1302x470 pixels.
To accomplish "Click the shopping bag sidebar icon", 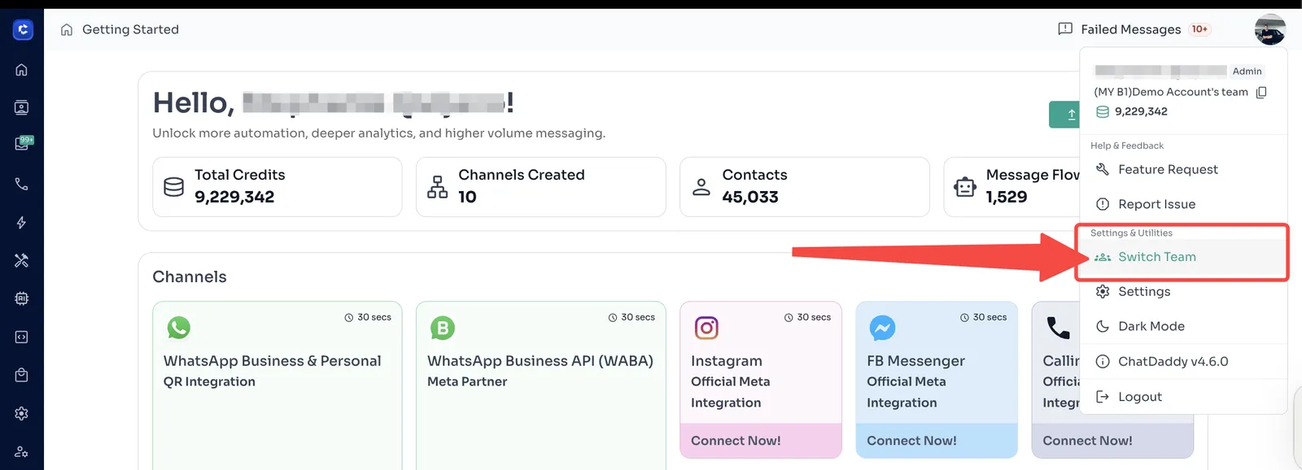I will coord(22,375).
